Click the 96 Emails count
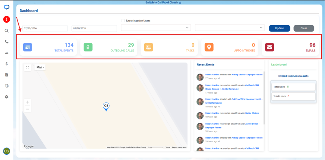The height and width of the screenshot is (160, 325). 312,45
